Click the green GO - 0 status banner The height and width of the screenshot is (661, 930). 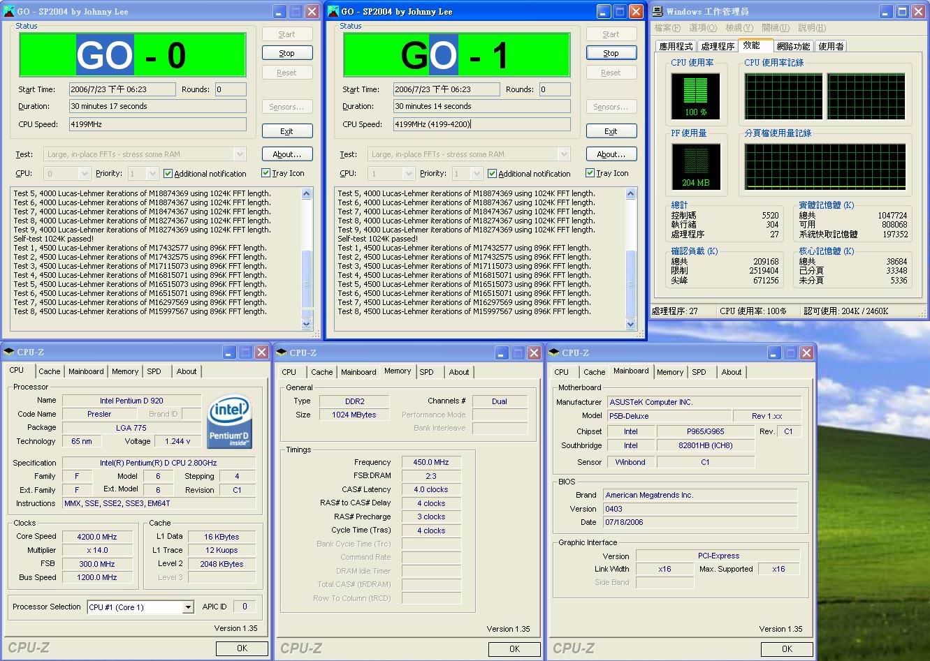tap(133, 55)
